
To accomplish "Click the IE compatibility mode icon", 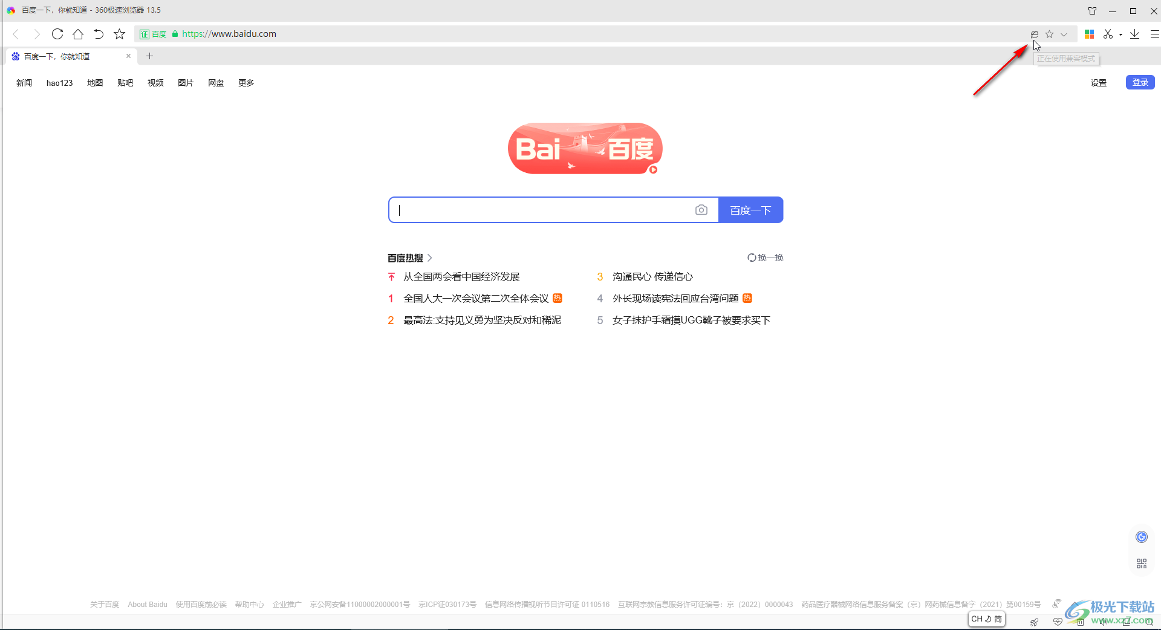I will (x=1035, y=34).
